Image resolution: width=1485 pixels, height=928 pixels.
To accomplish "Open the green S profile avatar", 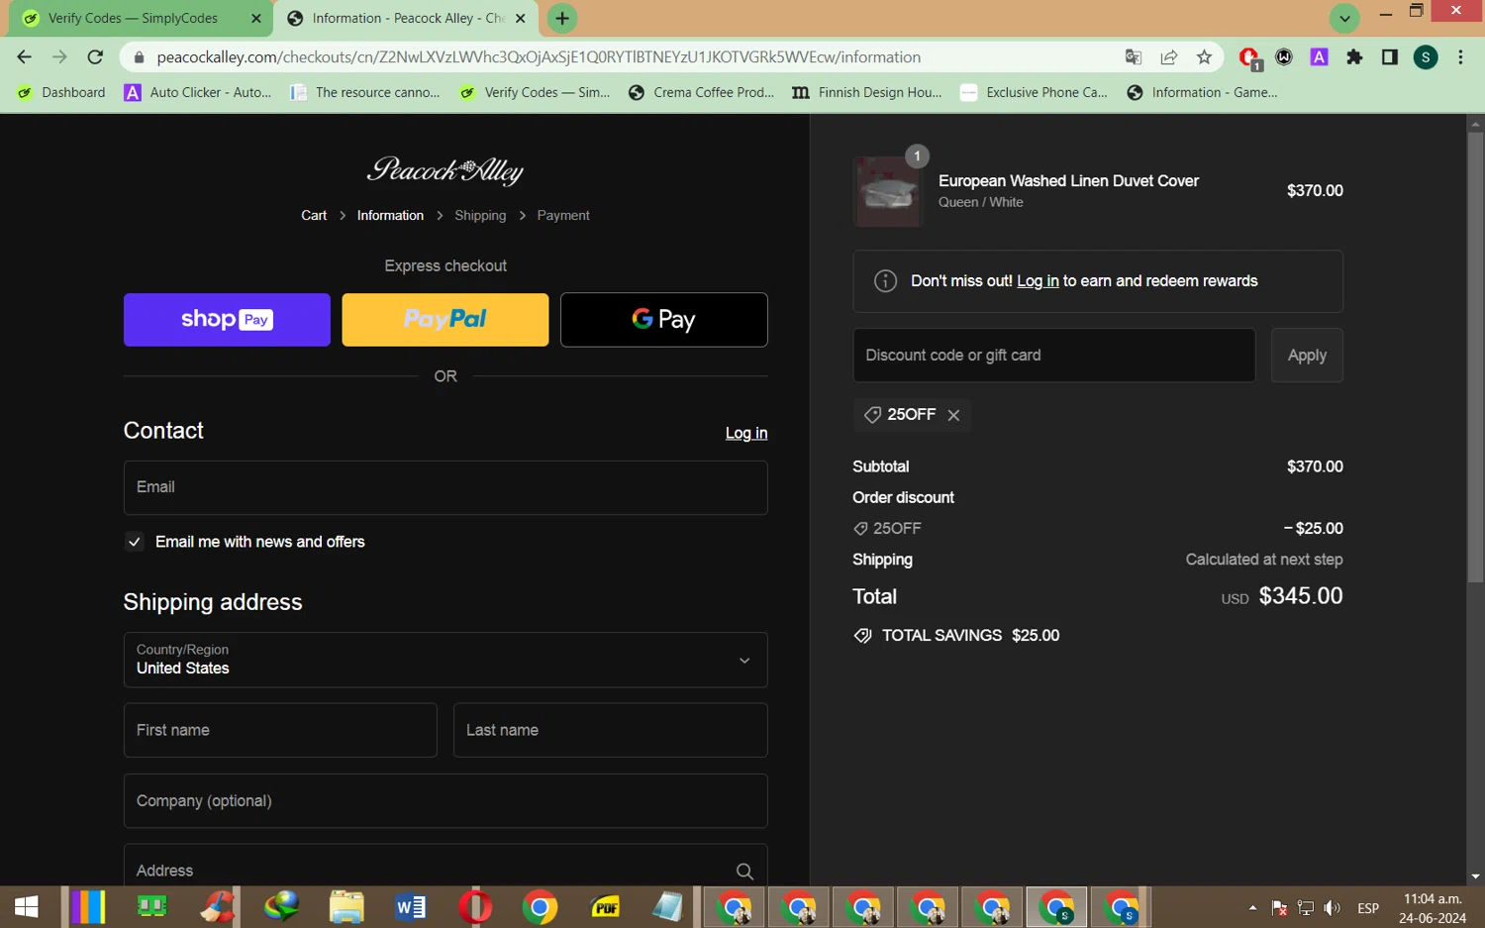I will [x=1426, y=57].
